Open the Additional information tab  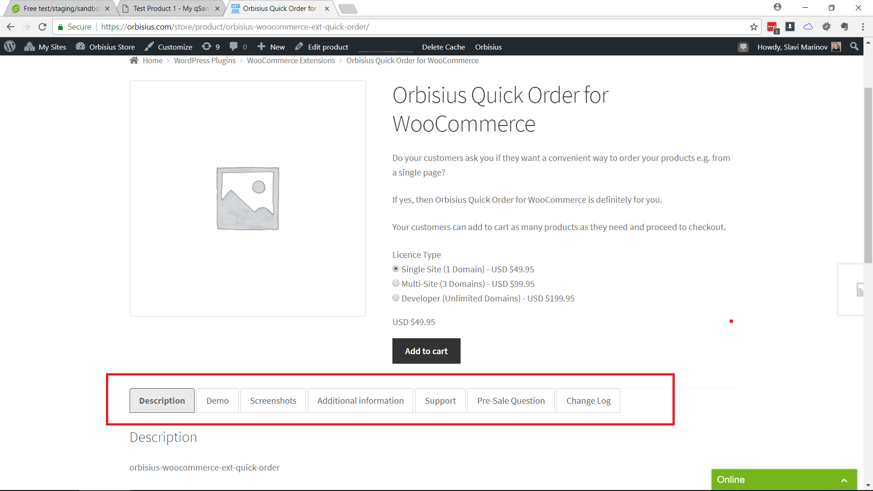[361, 401]
